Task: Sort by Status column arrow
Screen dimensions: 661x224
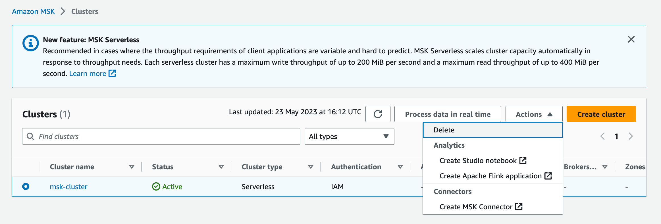Action: (x=221, y=167)
